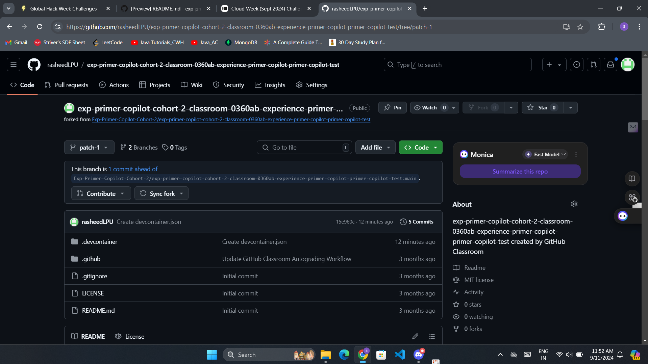Open the Add file dropdown
This screenshot has width=648, height=364.
pyautogui.click(x=375, y=147)
